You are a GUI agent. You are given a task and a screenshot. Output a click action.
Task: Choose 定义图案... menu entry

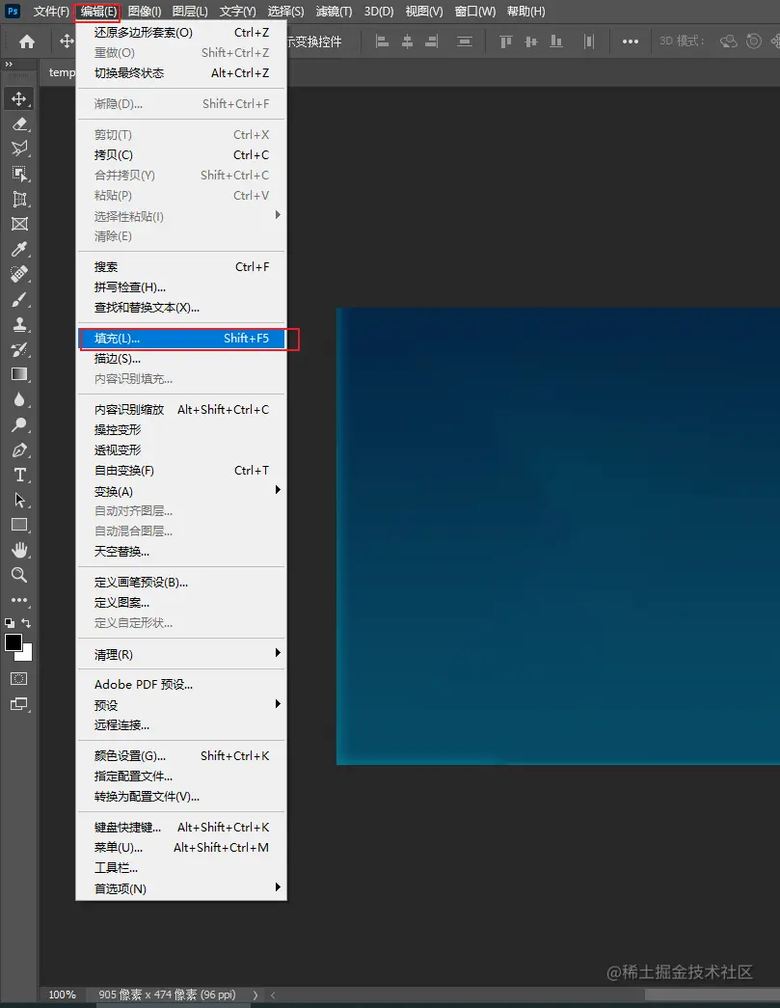point(182,602)
